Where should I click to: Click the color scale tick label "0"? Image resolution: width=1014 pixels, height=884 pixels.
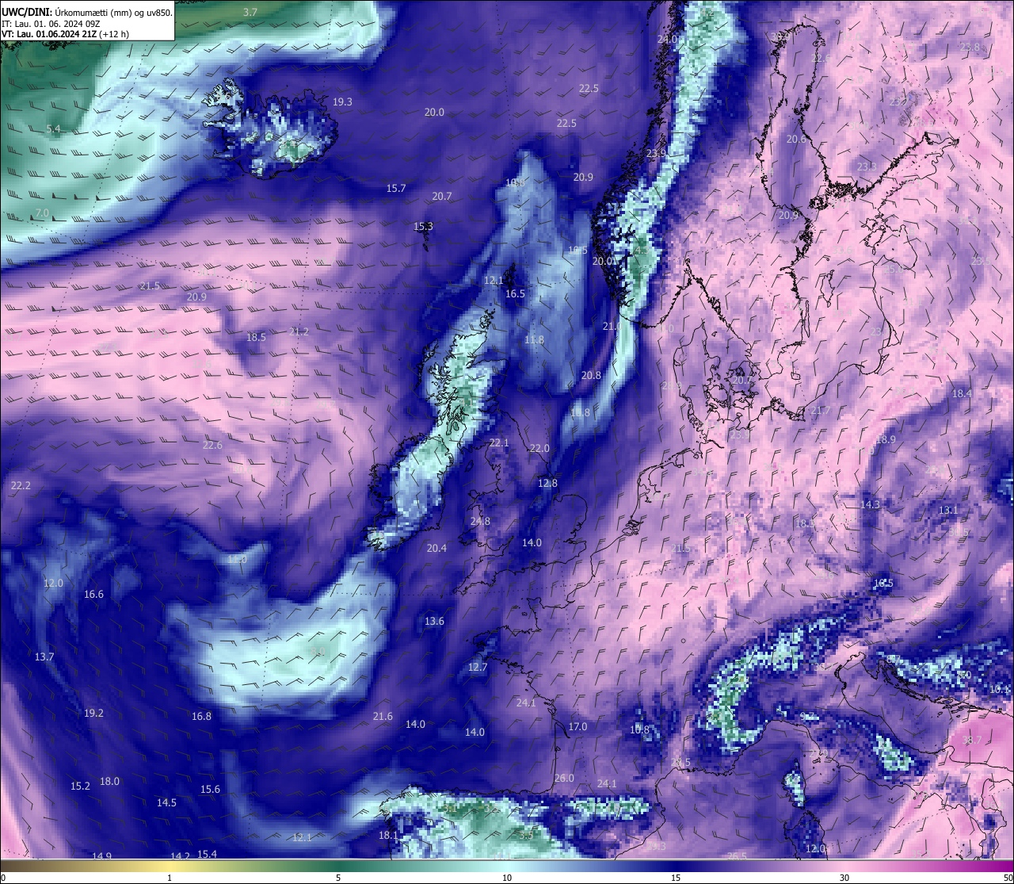pos(3,878)
